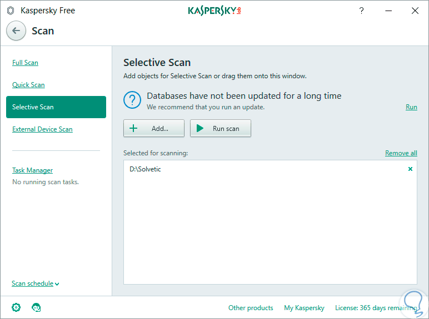The height and width of the screenshot is (319, 429).
Task: Click 'No running scan tasks.' text
Action: [46, 182]
